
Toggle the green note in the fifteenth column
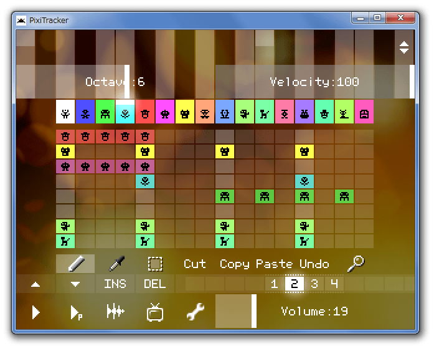click(344, 196)
